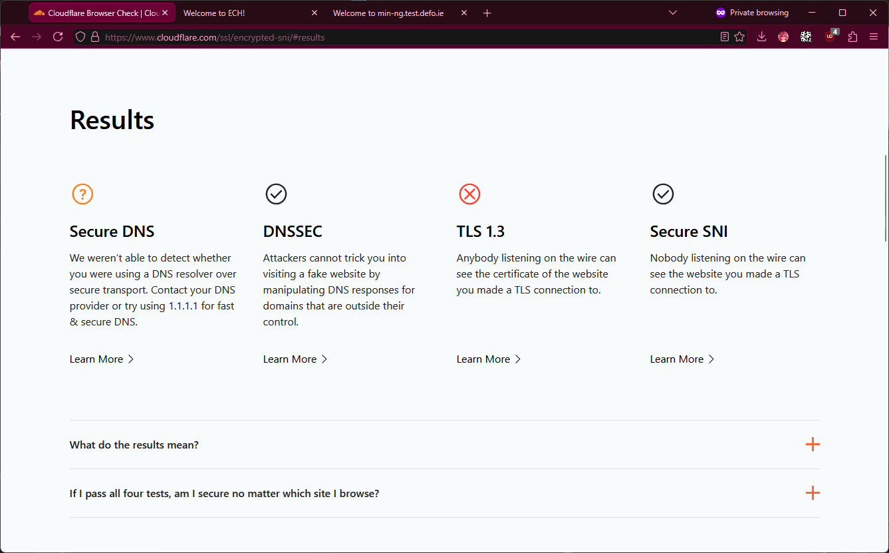Open the Firefox hamburger application menu
This screenshot has width=889, height=553.
tap(874, 37)
